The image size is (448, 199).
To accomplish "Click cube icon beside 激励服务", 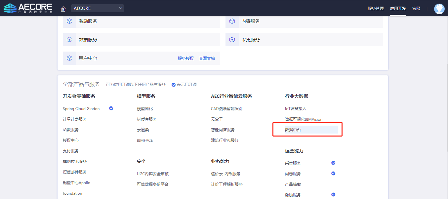I will (69, 21).
